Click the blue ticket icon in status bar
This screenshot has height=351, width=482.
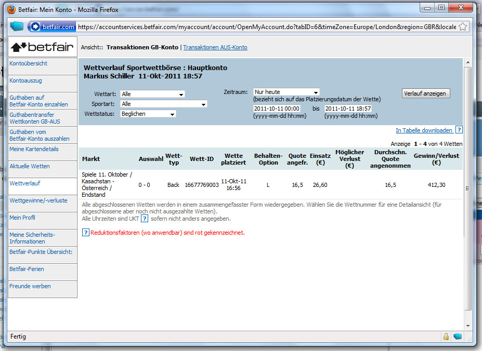(x=458, y=336)
